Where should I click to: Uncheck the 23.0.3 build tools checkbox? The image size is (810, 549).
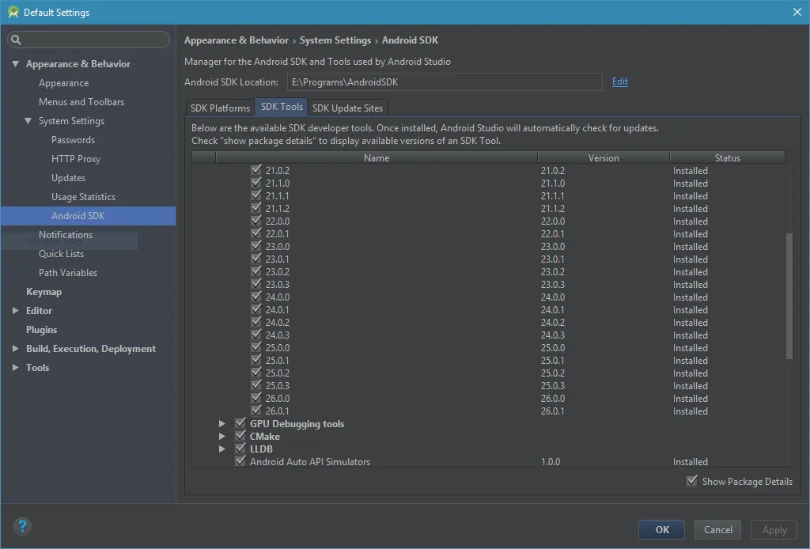coord(255,284)
